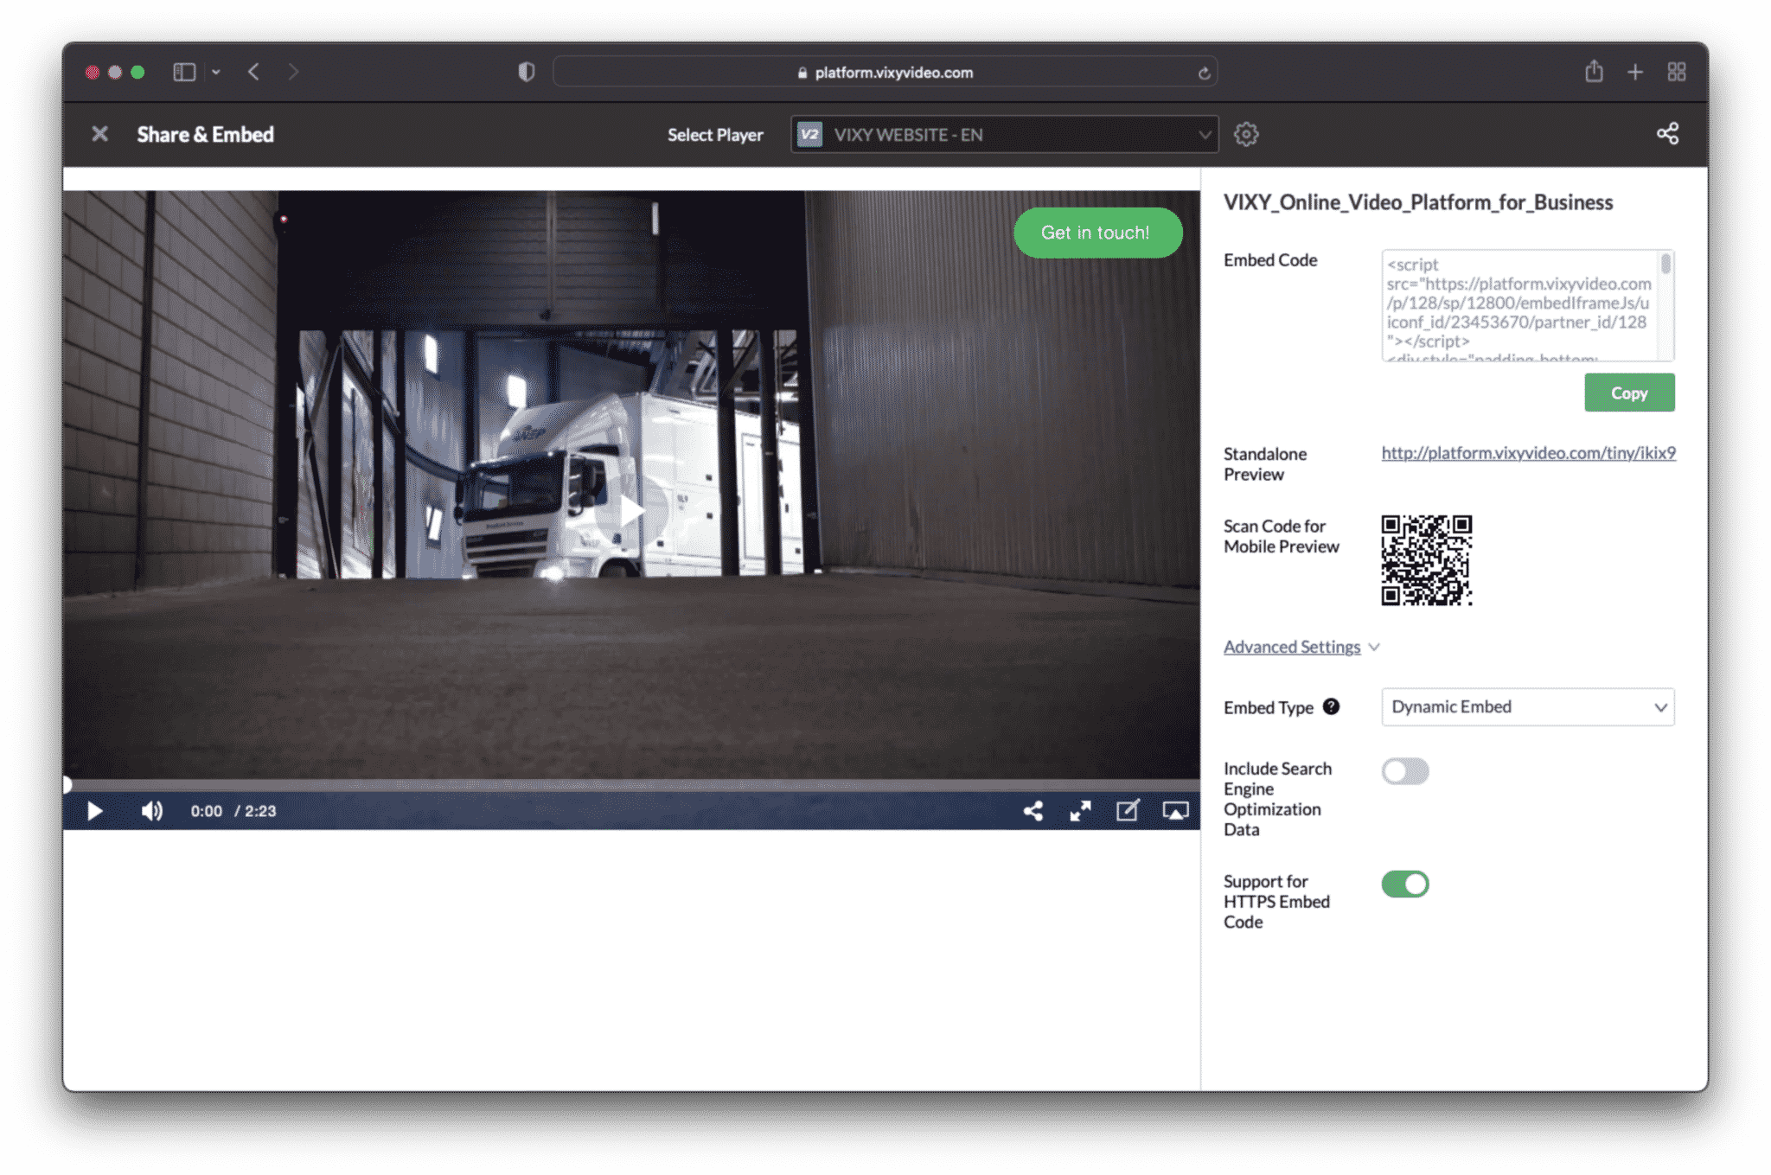Open the Safari sidebar options chevron
Viewport: 1771px width, 1175px height.
click(216, 73)
